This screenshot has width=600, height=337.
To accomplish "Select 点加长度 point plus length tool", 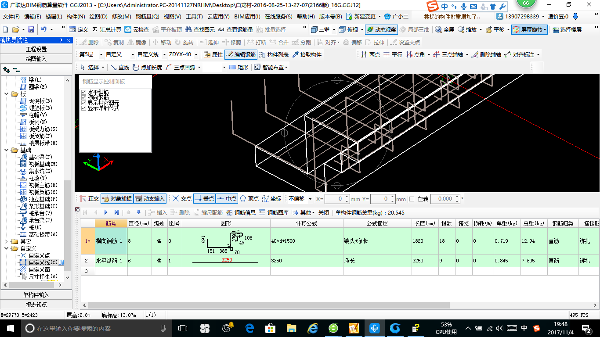I will 147,67.
